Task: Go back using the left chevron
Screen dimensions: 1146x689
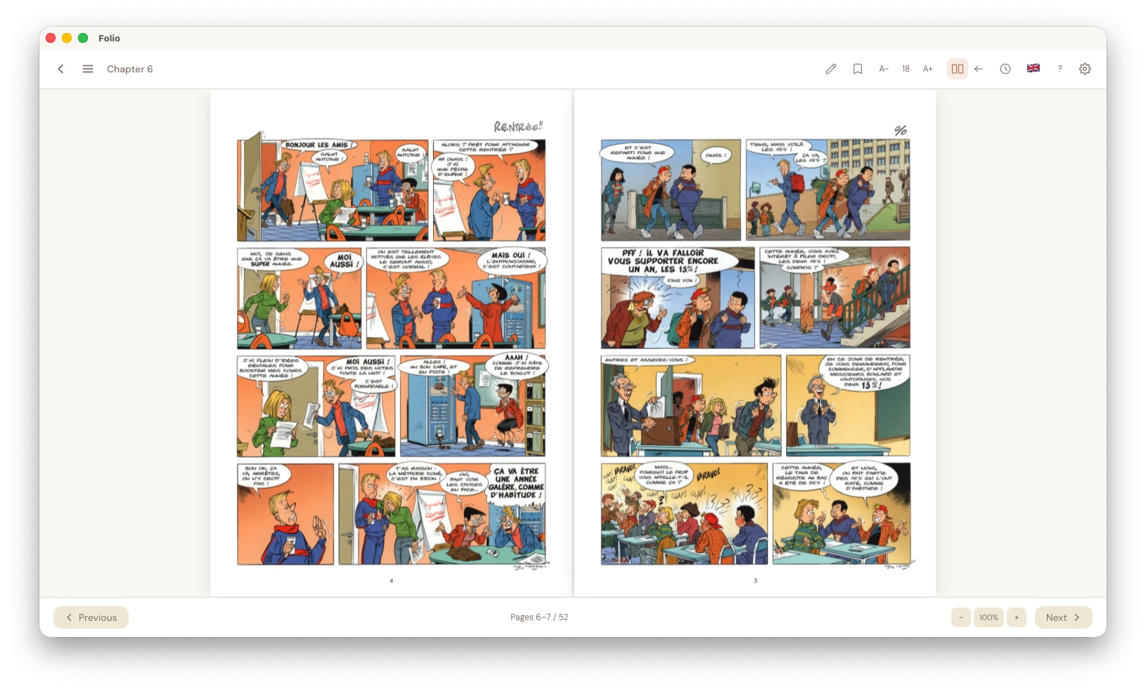Action: pyautogui.click(x=61, y=69)
